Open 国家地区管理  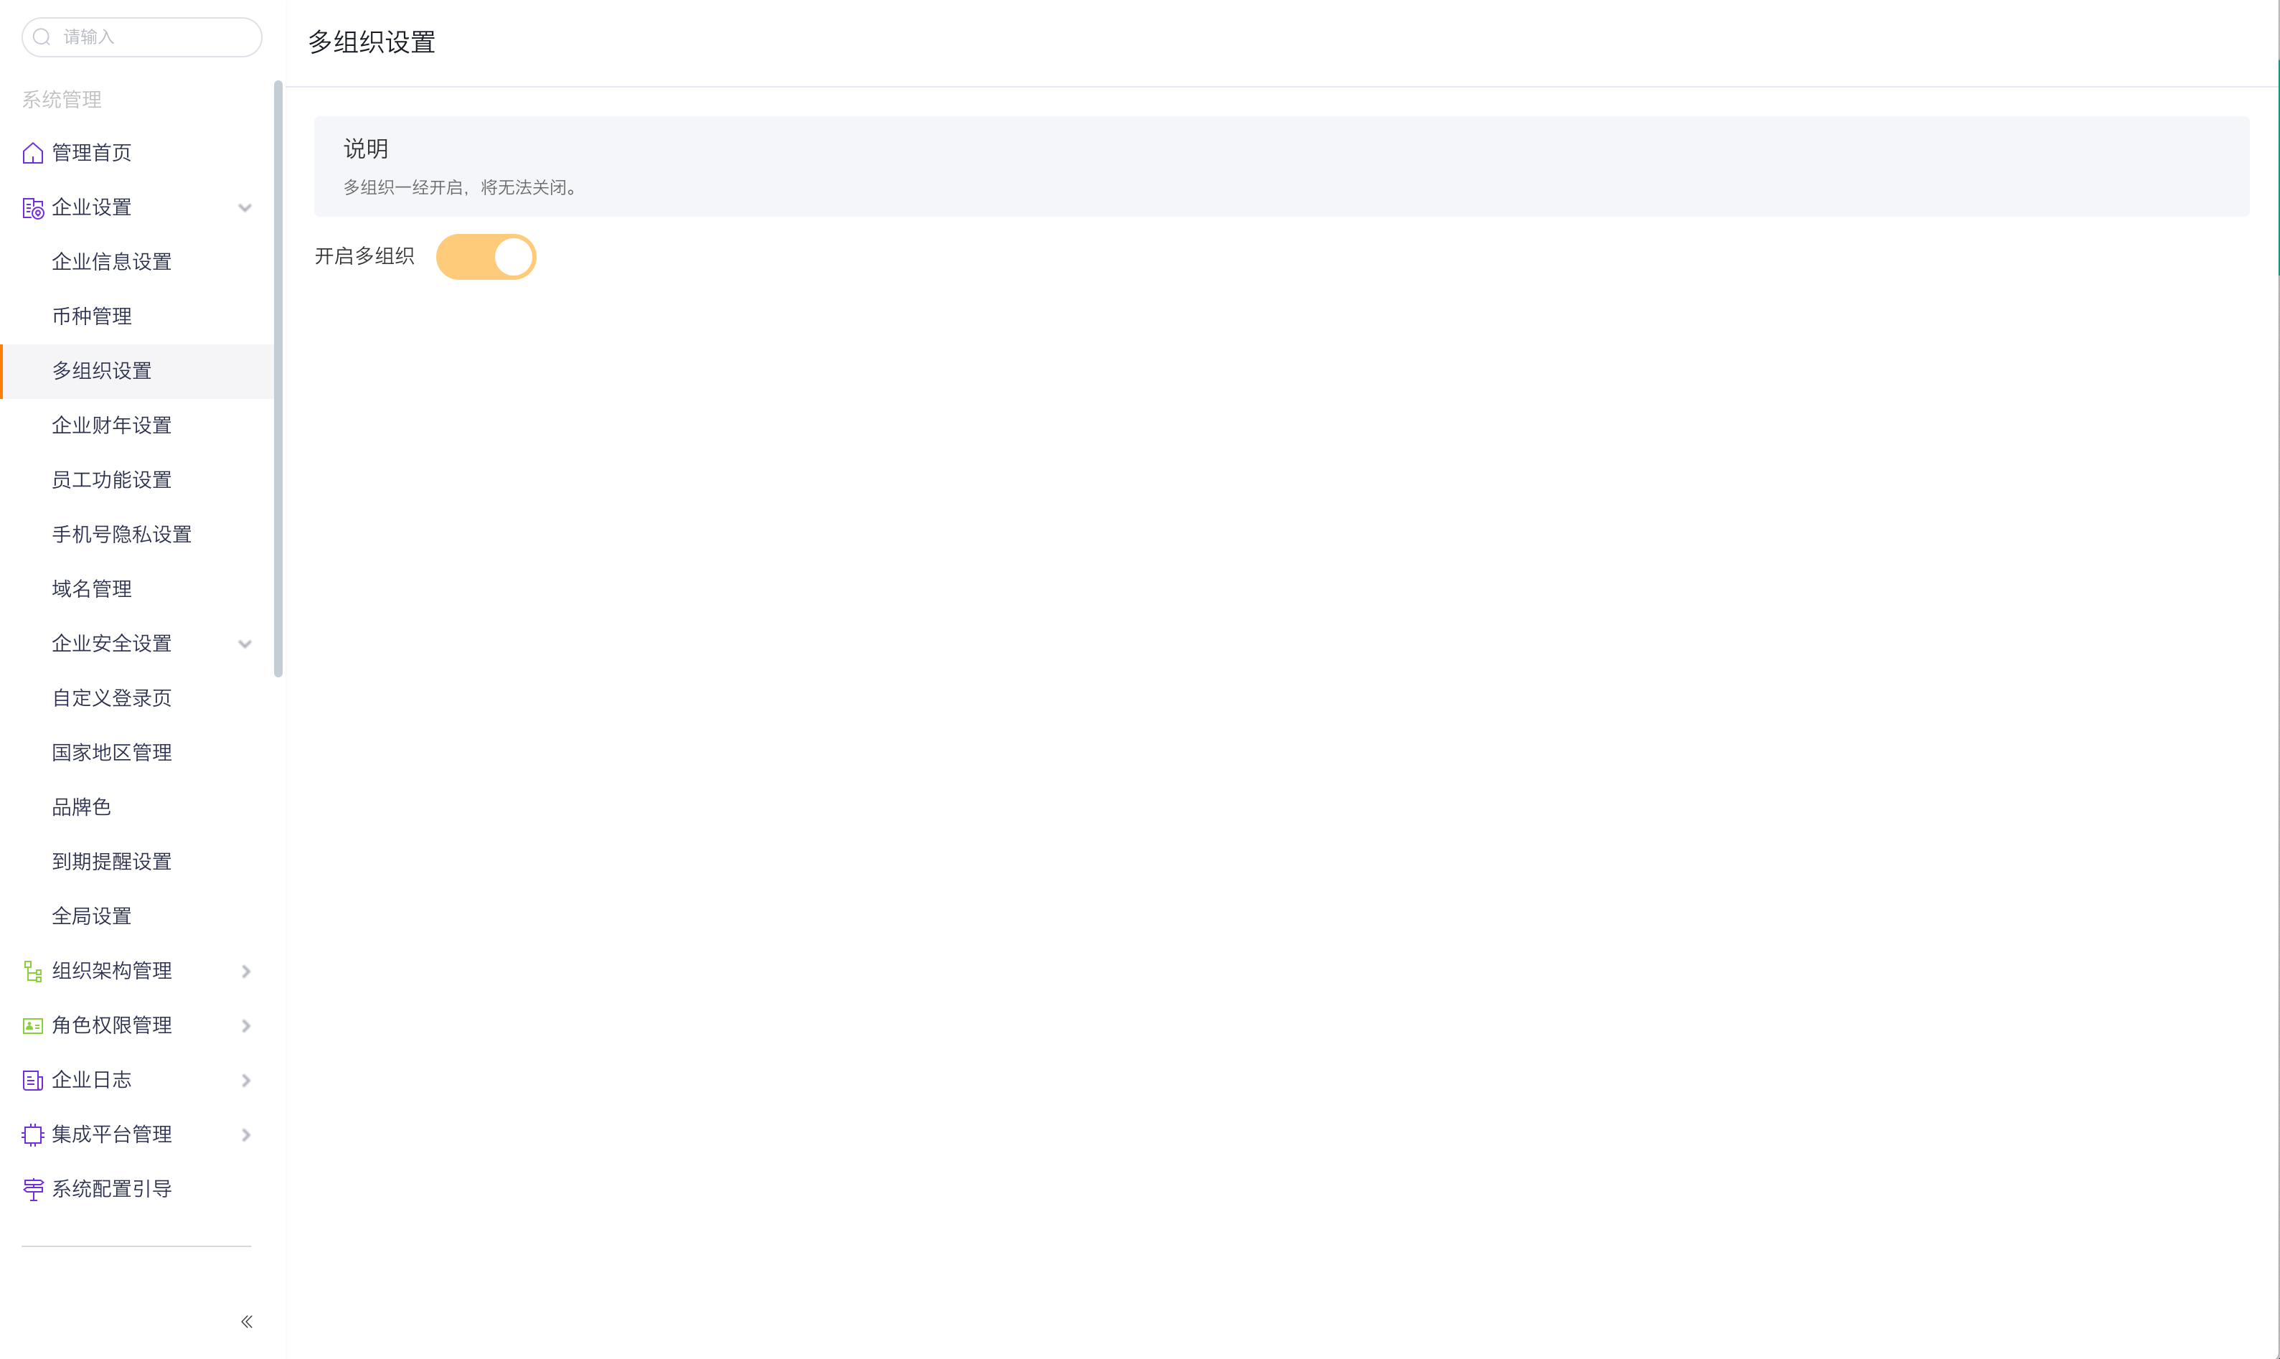(136, 753)
